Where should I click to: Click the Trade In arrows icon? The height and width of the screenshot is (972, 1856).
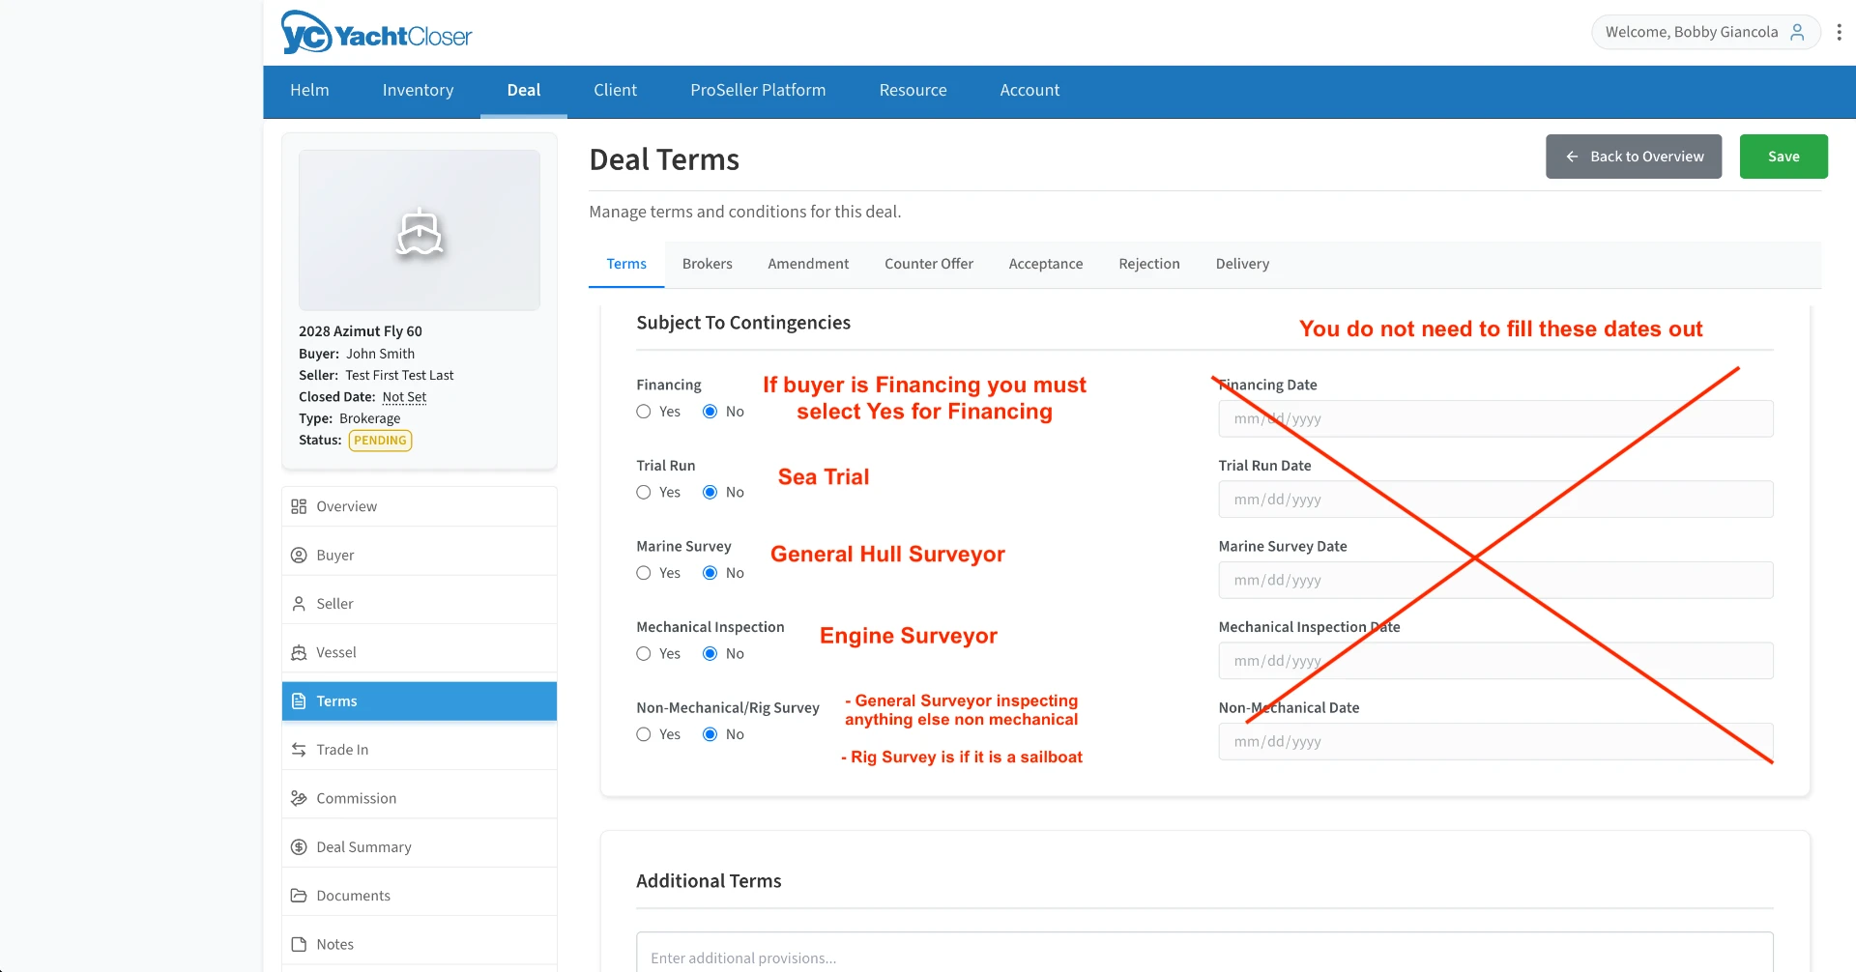[x=299, y=750]
